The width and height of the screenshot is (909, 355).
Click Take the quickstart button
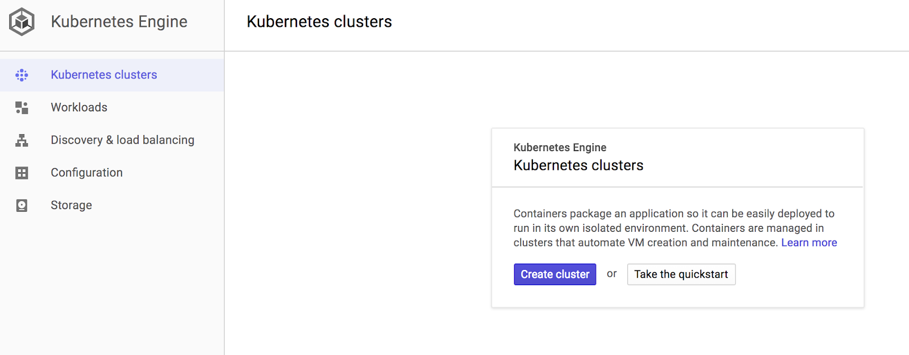point(681,274)
